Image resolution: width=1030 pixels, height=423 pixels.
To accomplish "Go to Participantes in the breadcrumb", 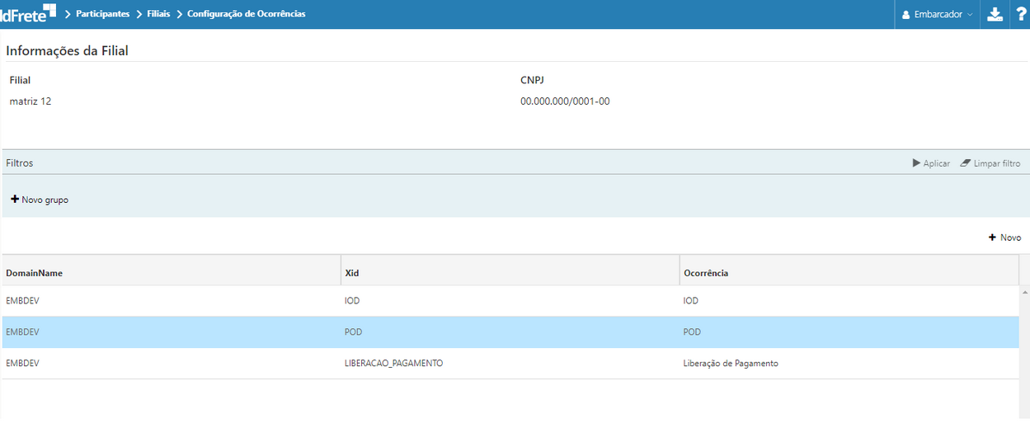I will click(102, 14).
